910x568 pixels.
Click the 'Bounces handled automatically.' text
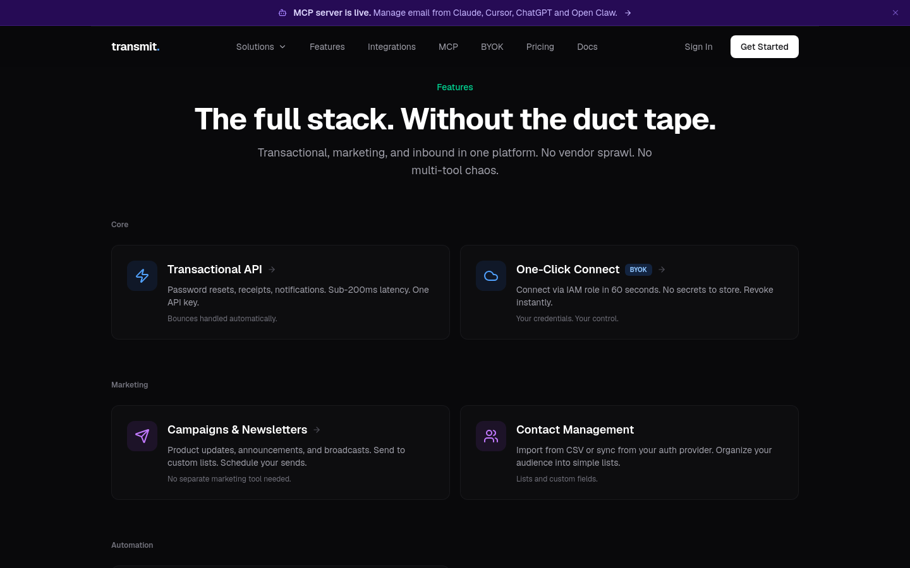click(222, 319)
